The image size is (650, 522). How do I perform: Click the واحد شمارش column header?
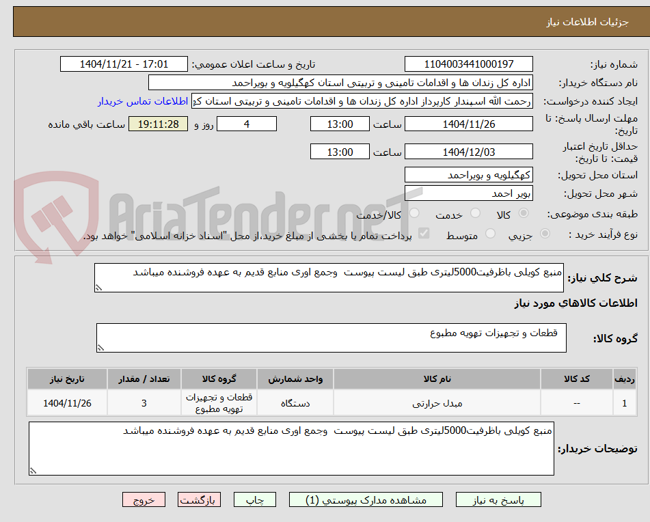click(x=295, y=379)
